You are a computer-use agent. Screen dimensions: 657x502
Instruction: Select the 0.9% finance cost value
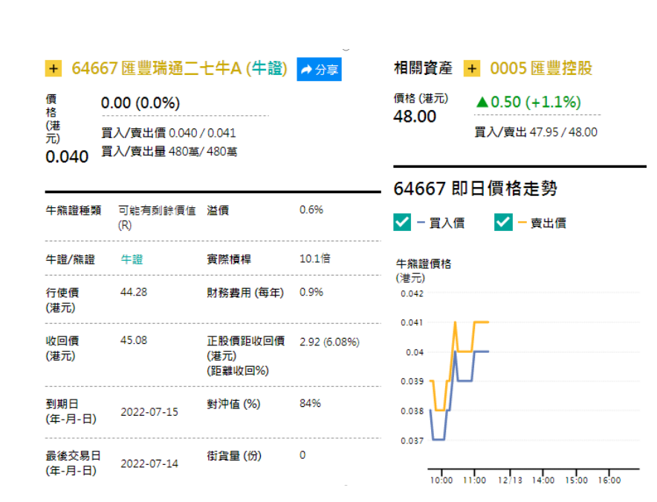click(311, 293)
